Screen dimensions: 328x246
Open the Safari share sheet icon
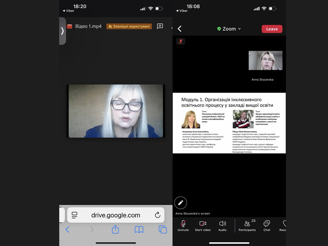115,230
